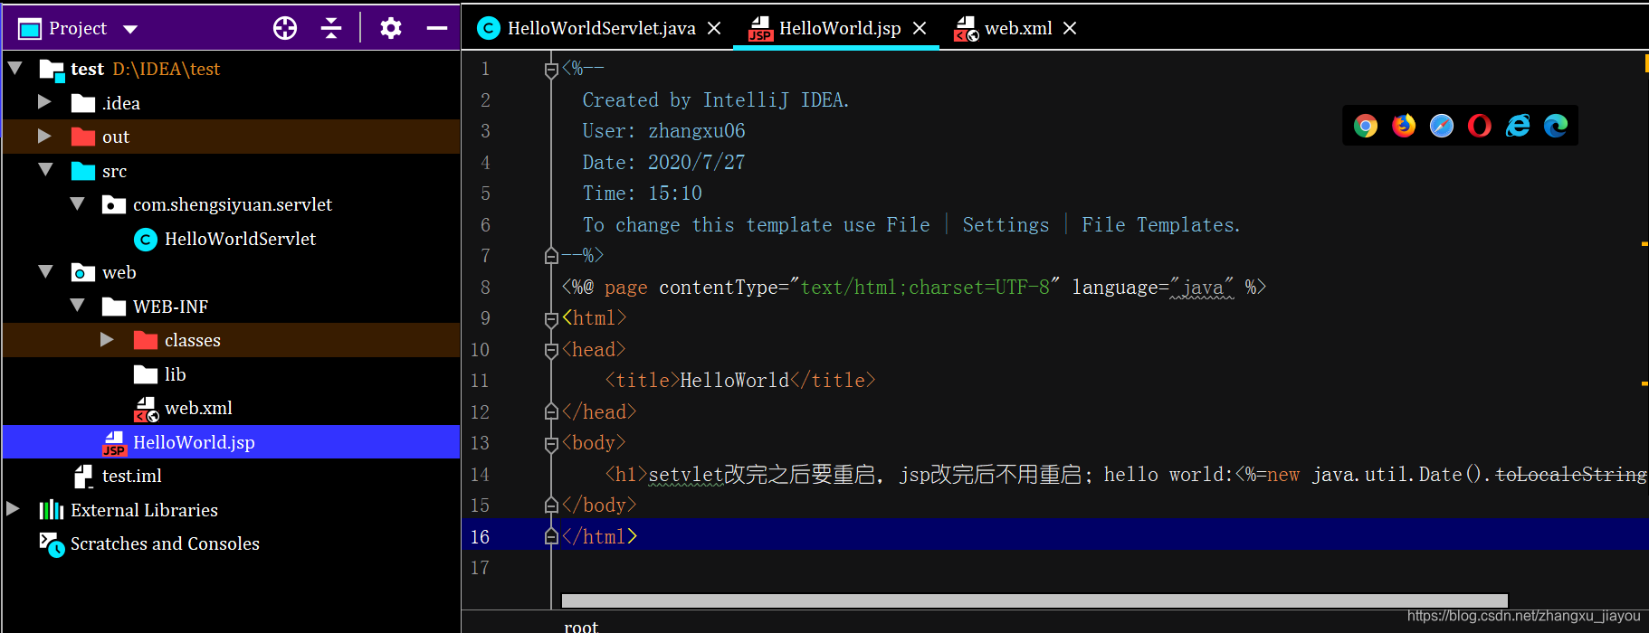Click the title text HelloWorld on line 11
The width and height of the screenshot is (1649, 633).
(734, 381)
